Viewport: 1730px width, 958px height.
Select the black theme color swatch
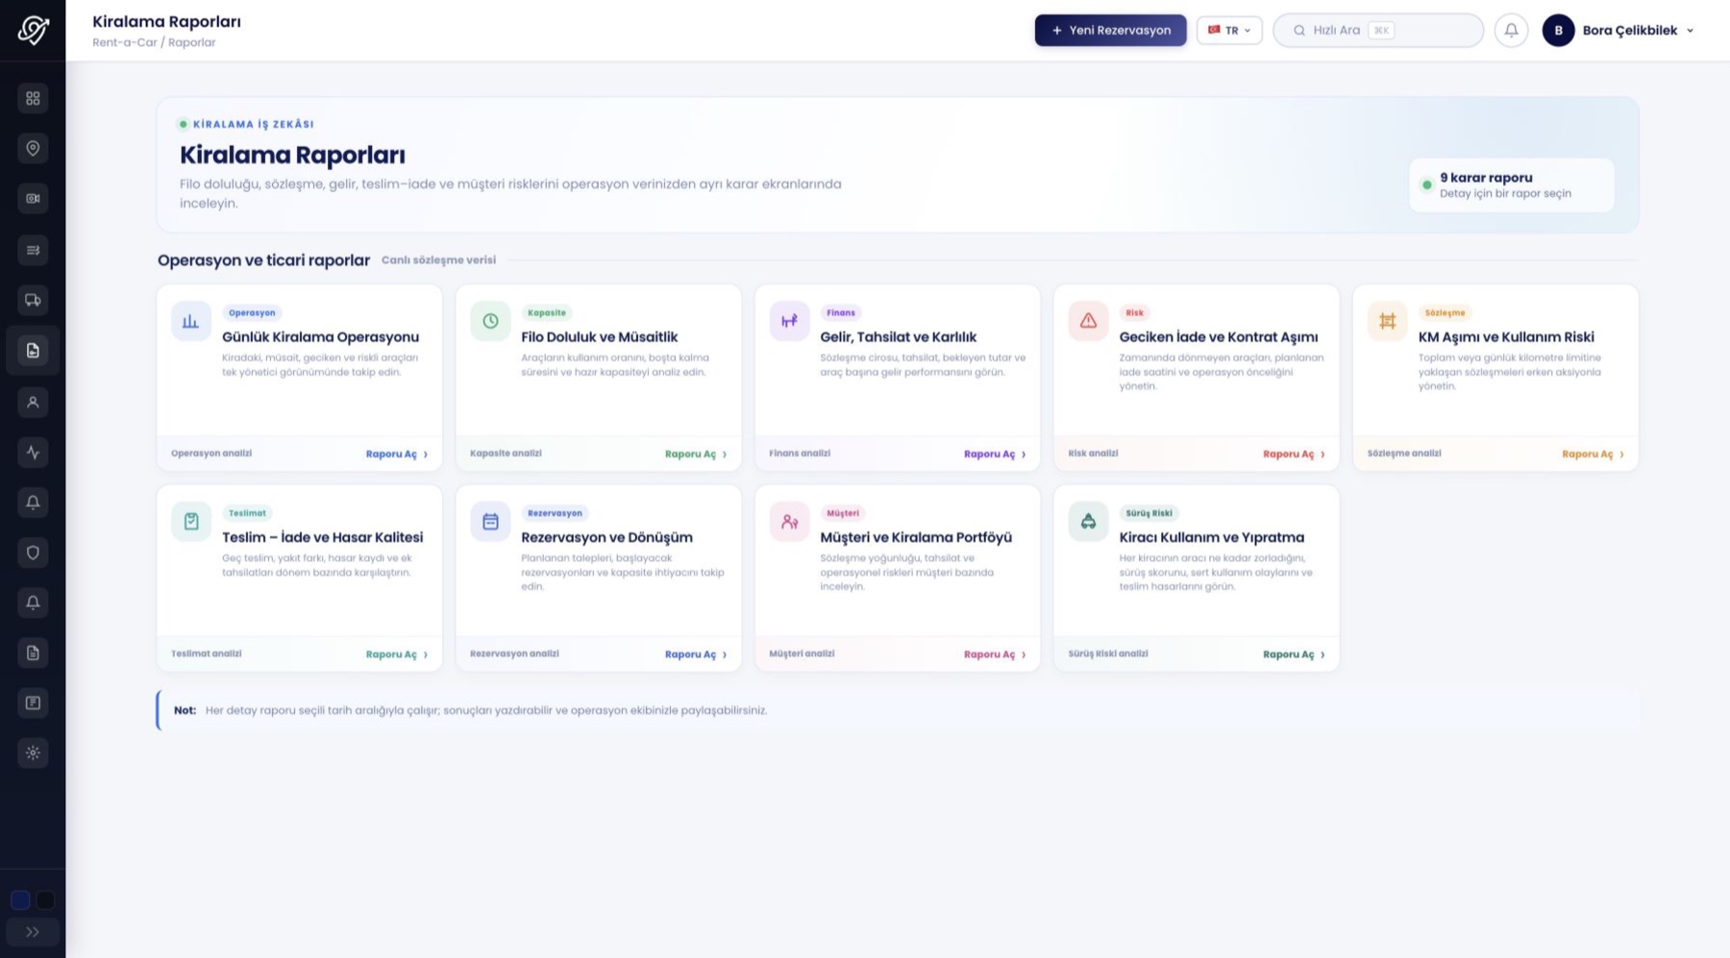pos(45,900)
